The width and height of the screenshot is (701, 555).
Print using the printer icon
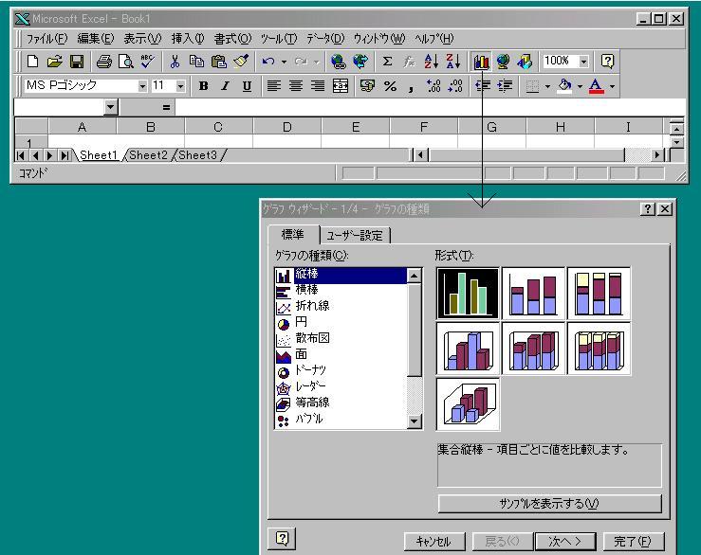(104, 62)
